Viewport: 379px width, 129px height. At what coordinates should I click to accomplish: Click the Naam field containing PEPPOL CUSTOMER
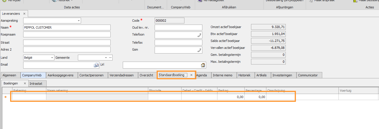[x=67, y=27]
